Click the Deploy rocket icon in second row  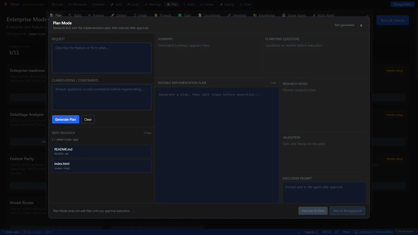[113, 15]
